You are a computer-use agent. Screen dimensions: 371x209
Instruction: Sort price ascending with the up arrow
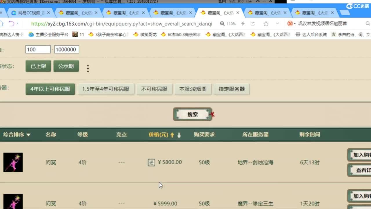click(x=172, y=135)
